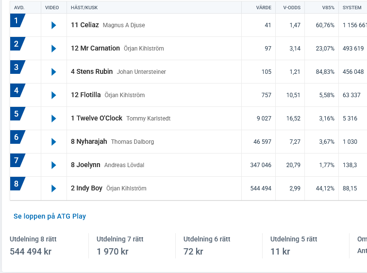367x273 pixels.
Task: Open Se loppen på ATG Play link
Action: pyautogui.click(x=50, y=216)
